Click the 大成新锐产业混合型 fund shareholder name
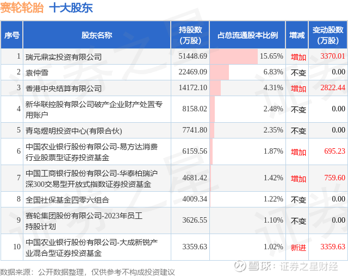348x277 pixels. pos(91,248)
